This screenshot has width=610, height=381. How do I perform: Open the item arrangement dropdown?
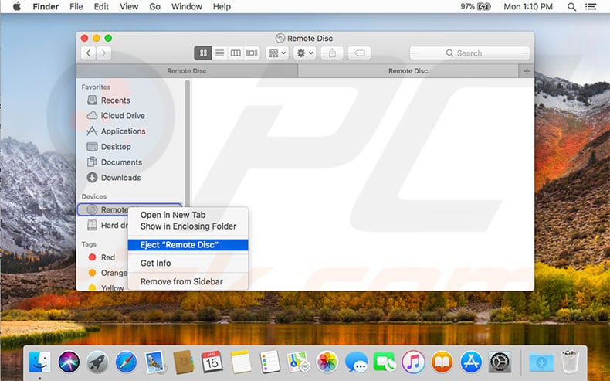(277, 53)
